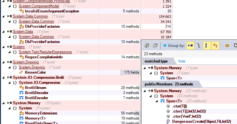Click the BrotliEncoder struct icon
Image resolution: width=237 pixels, height=124 pixels.
coord(21,98)
